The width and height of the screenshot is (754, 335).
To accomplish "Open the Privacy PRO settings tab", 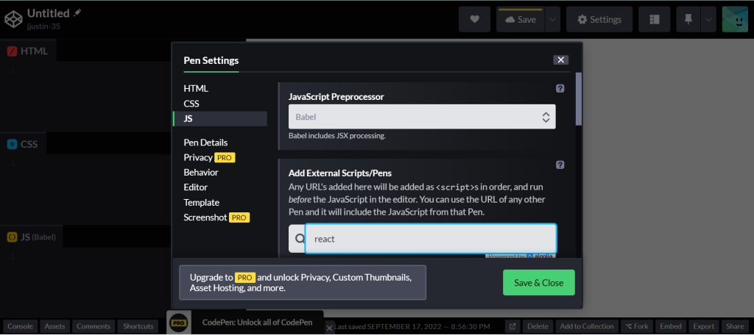I will [209, 157].
